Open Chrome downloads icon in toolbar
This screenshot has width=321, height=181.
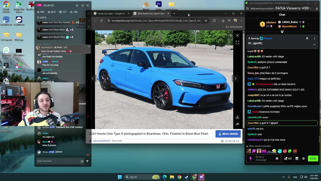click(223, 21)
